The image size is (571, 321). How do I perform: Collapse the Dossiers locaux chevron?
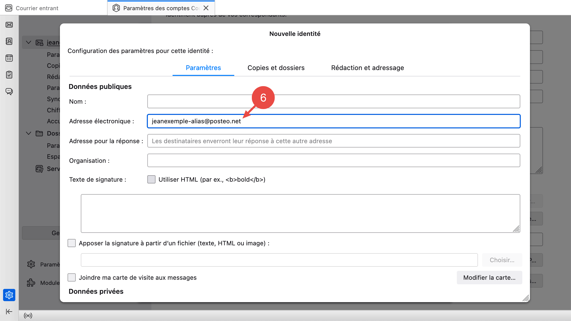(29, 133)
